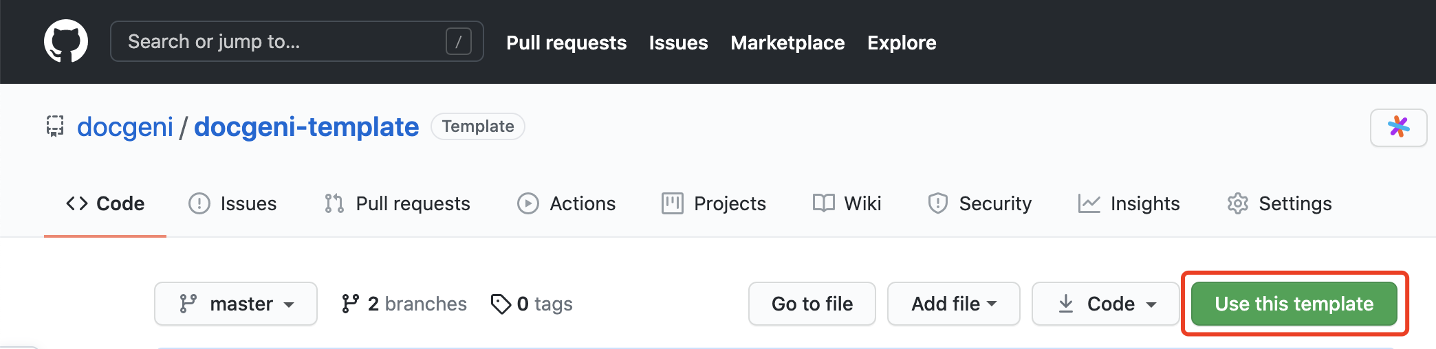Click the branch icon beside 2 branches
The height and width of the screenshot is (349, 1436).
click(x=350, y=304)
